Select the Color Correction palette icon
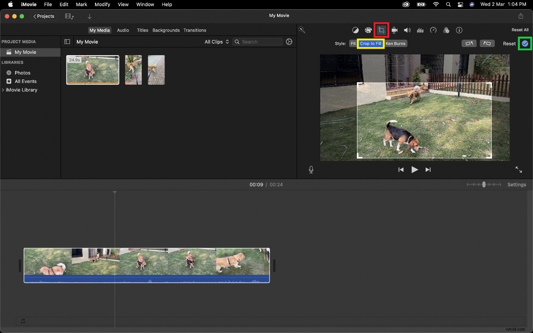The width and height of the screenshot is (533, 333). click(x=368, y=30)
